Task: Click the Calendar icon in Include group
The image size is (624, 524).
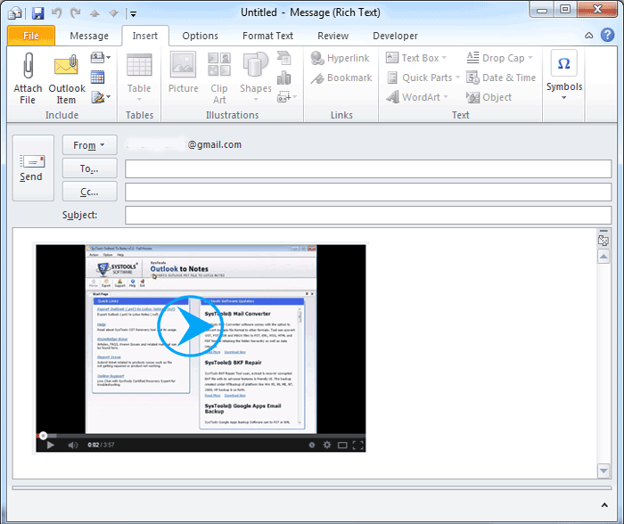Action: [97, 77]
